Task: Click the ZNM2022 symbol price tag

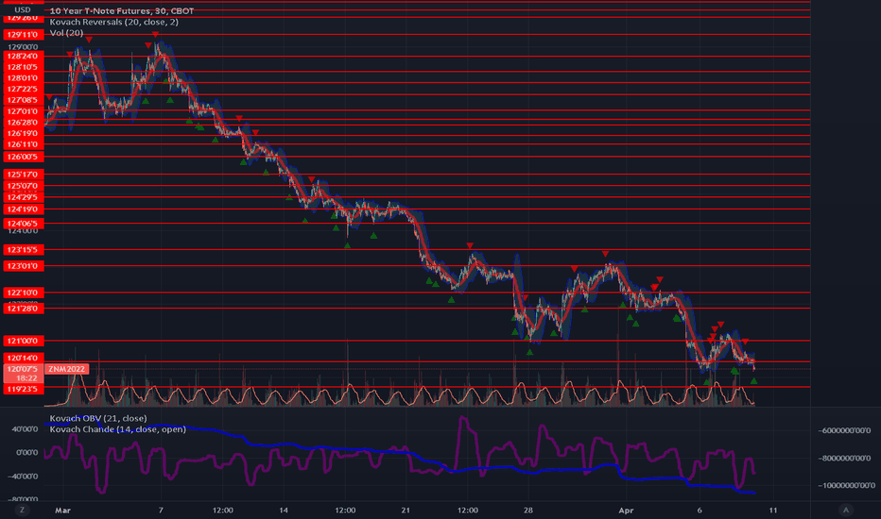Action: (66, 369)
